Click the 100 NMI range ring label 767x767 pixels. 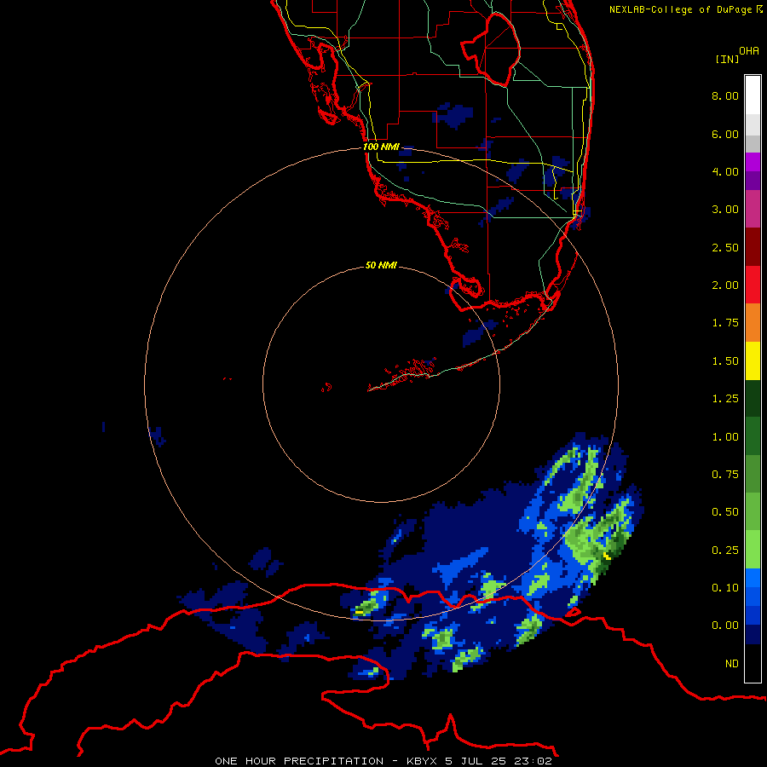tap(381, 147)
